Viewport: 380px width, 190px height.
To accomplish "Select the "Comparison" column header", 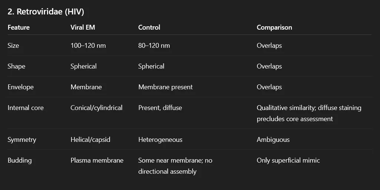I will [274, 27].
